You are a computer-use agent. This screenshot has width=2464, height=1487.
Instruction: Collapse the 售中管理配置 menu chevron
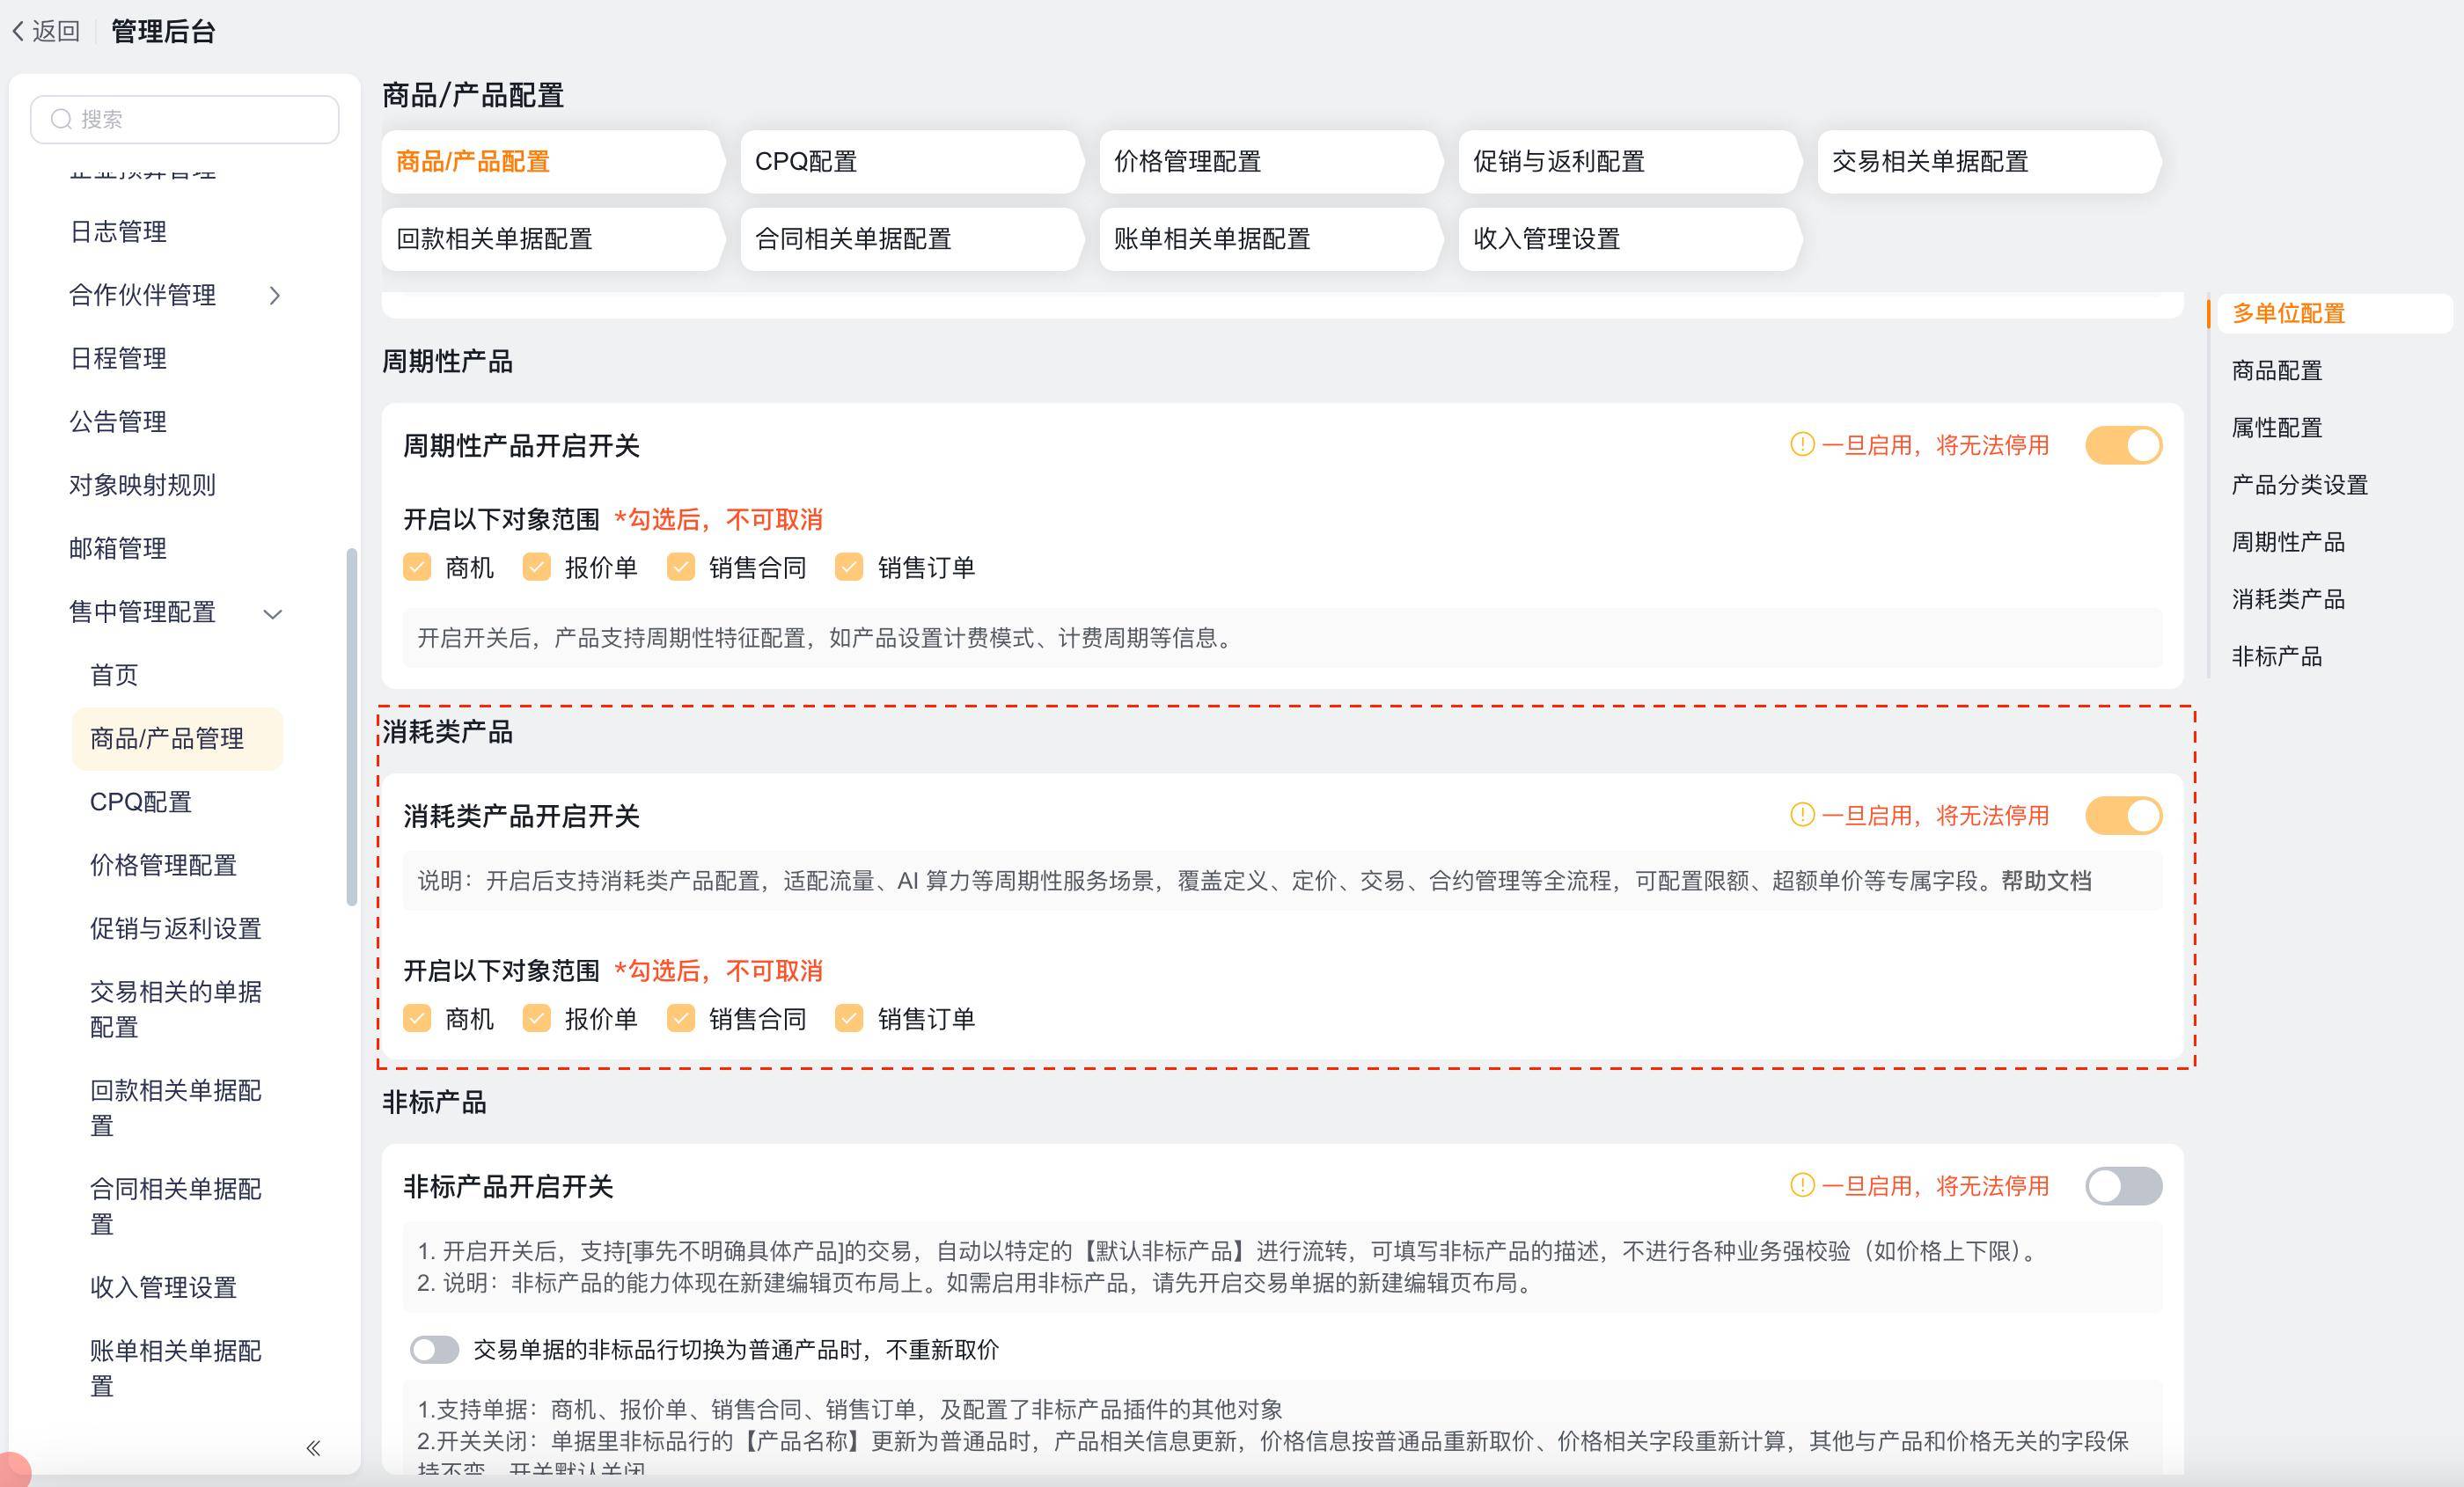273,613
